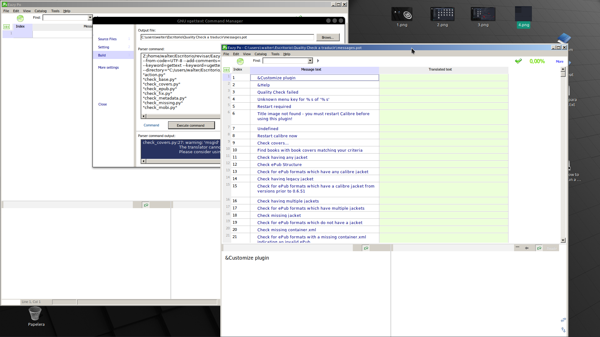The width and height of the screenshot is (600, 337).
Task: Click the green disc icon in front toolbar
Action: click(240, 61)
